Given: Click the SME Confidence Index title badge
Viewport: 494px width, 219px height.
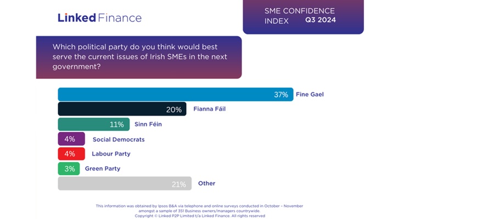Looking at the screenshot, I should [x=303, y=16].
